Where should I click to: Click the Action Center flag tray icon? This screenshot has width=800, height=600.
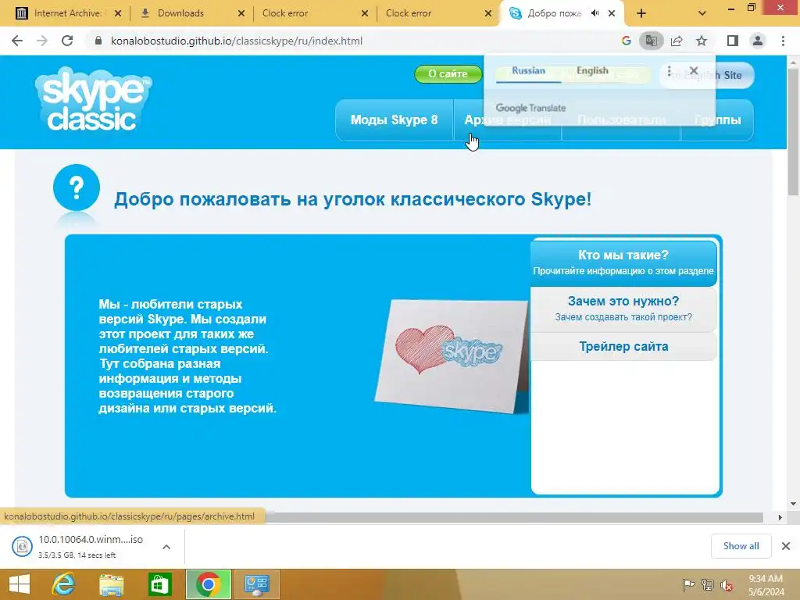click(688, 584)
